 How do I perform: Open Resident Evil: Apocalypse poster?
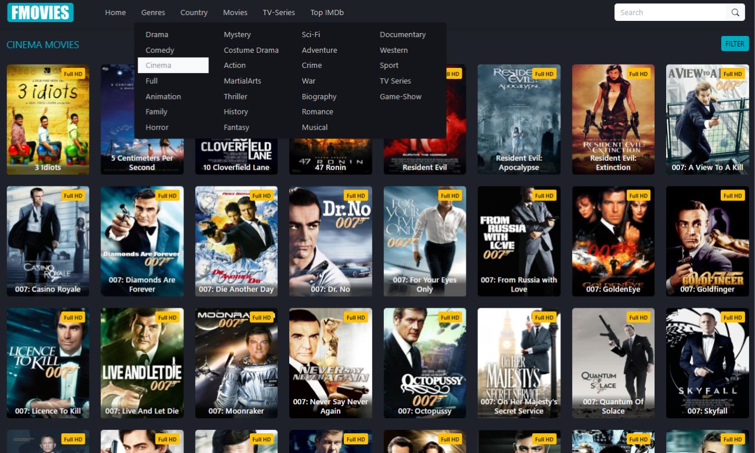tap(519, 119)
